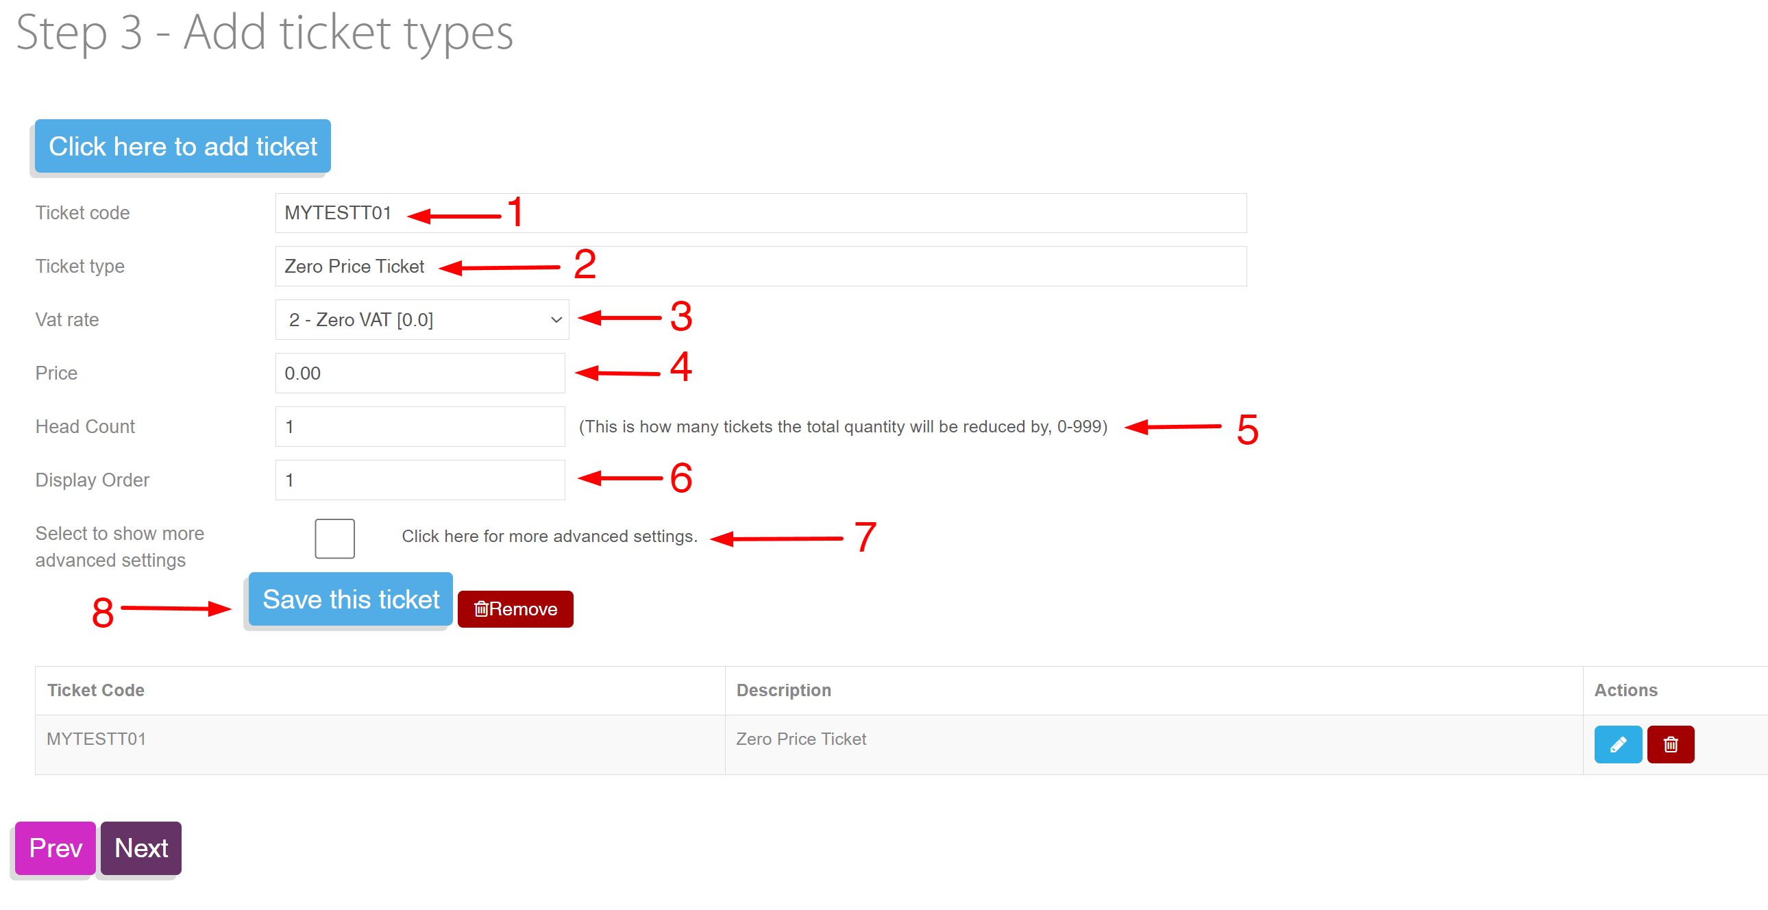Click the 'Select to show more advanced settings' label

click(119, 547)
